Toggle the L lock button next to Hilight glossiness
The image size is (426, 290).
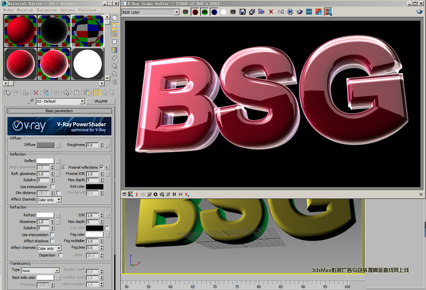pos(64,167)
